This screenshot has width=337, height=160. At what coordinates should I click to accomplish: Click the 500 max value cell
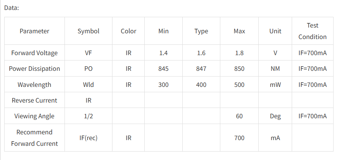click(x=239, y=85)
